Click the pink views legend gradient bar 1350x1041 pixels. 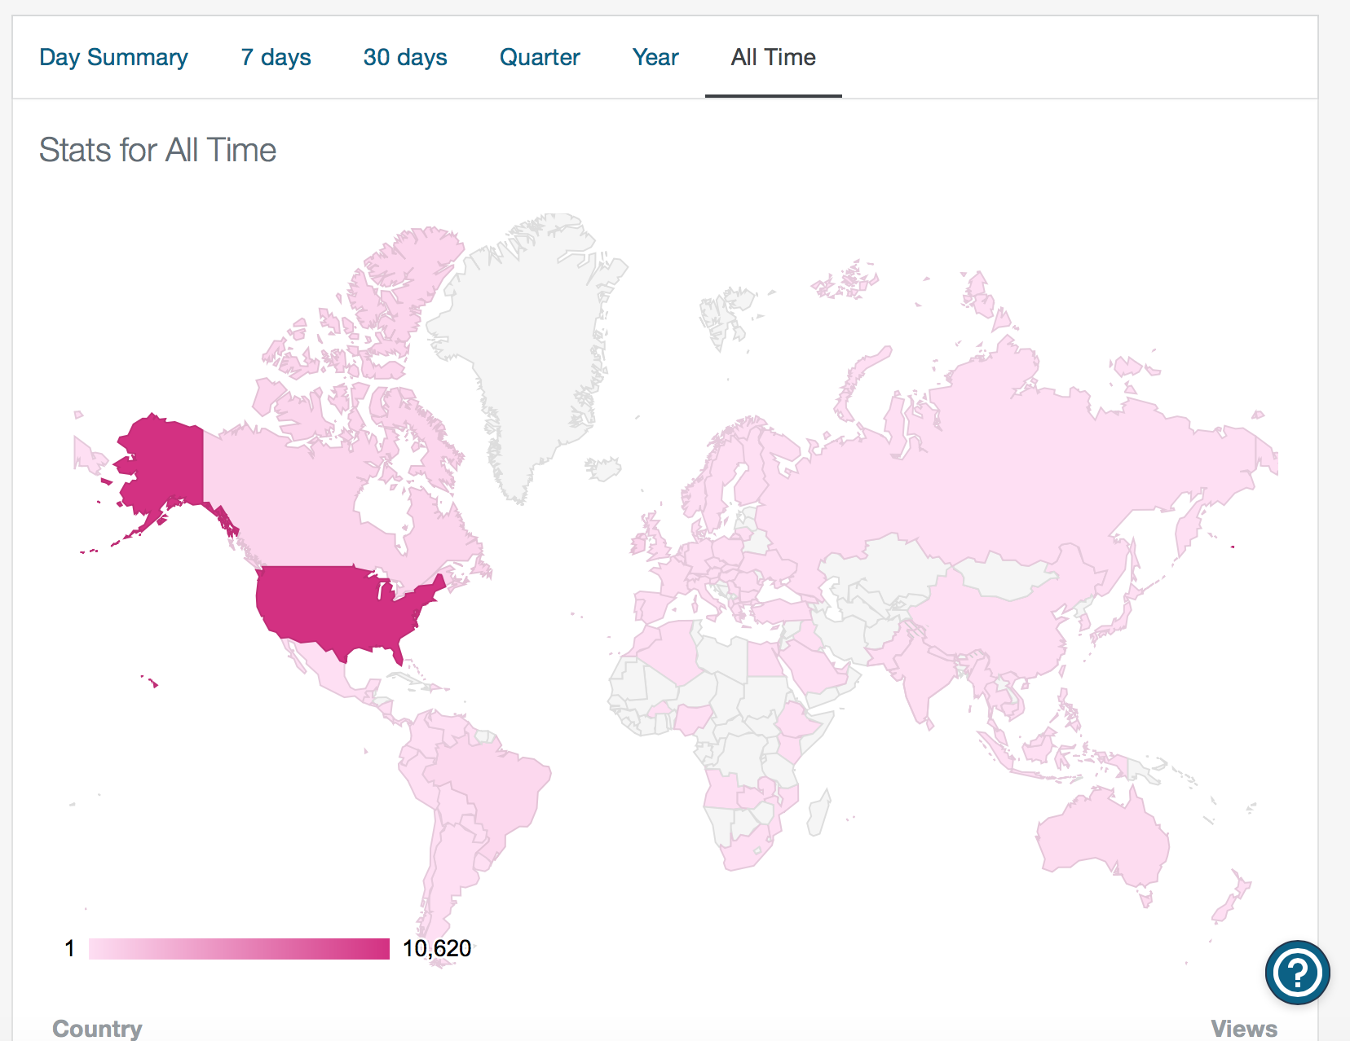tap(239, 949)
